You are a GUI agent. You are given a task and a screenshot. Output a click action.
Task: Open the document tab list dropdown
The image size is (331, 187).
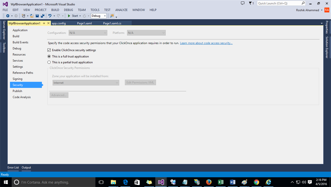(322, 23)
